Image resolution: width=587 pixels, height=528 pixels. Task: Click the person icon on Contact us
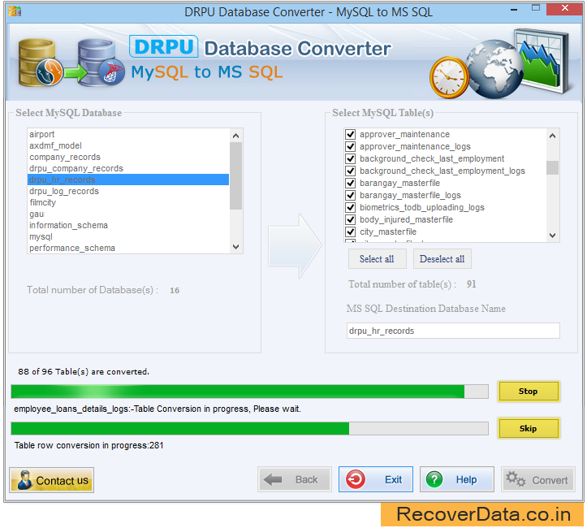point(24,480)
